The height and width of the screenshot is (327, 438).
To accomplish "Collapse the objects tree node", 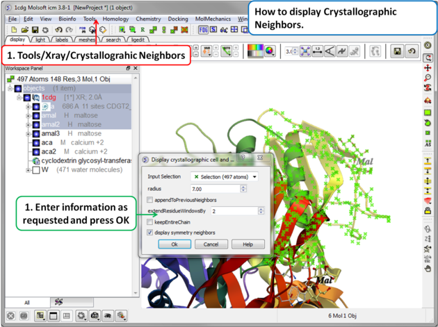I will pyautogui.click(x=10, y=89).
